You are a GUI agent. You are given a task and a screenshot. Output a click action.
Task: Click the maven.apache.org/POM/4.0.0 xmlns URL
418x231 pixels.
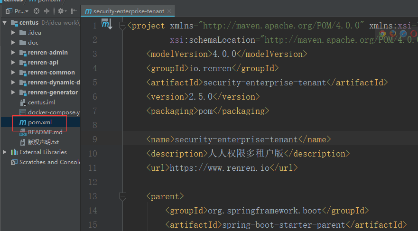click(x=281, y=26)
